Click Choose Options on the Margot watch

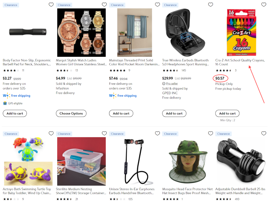[71, 113]
